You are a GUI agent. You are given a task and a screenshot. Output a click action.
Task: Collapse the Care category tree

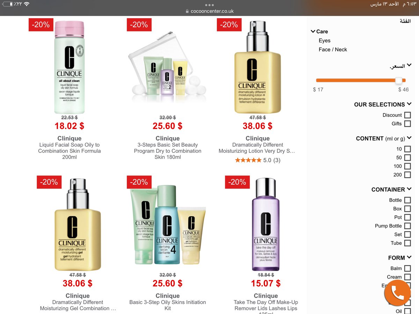tap(313, 31)
